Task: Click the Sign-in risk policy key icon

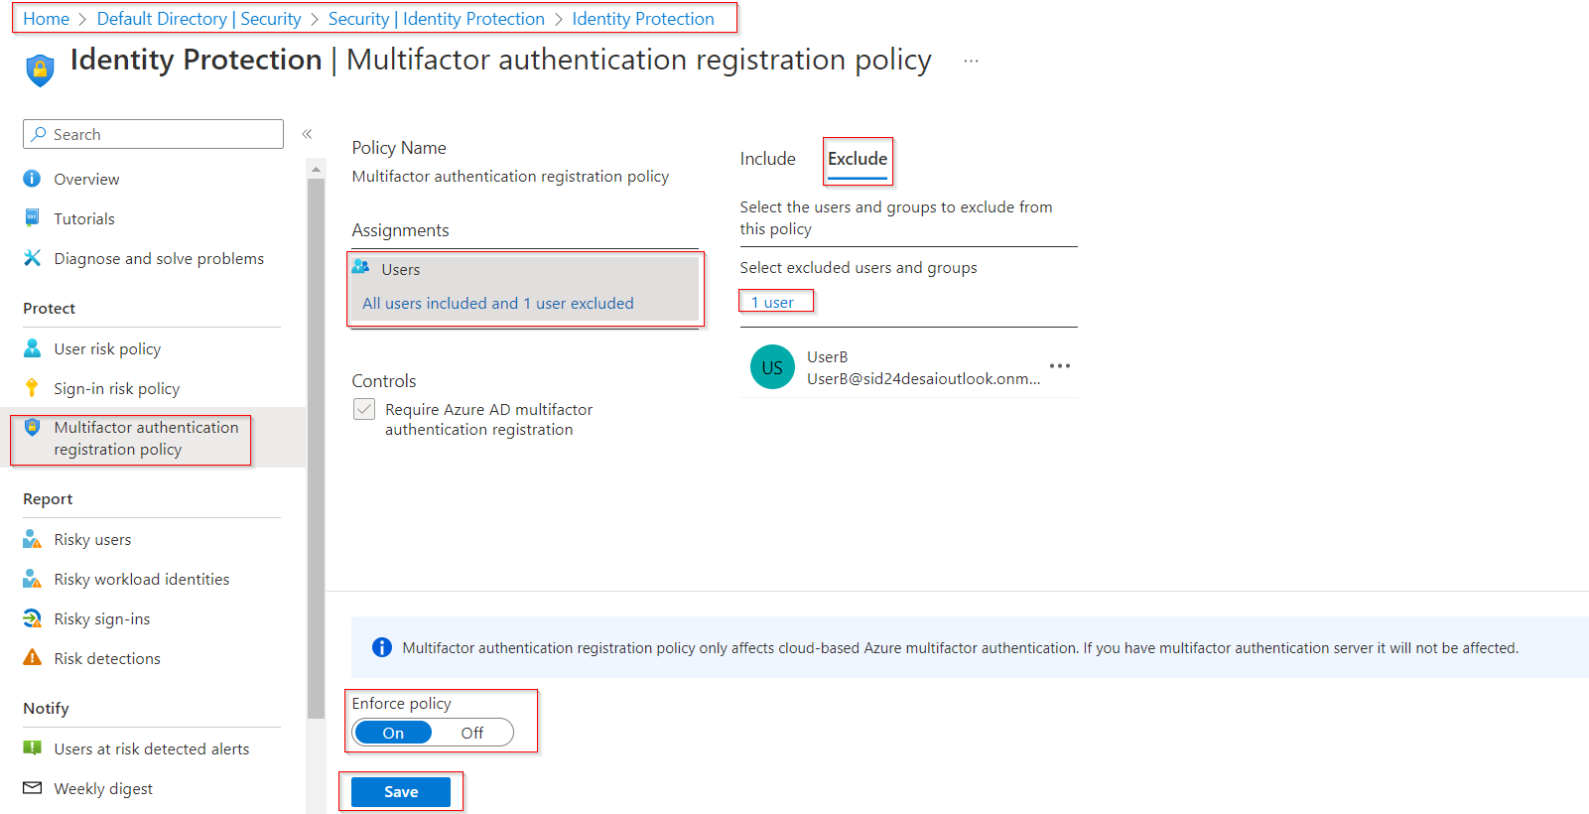Action: point(32,387)
